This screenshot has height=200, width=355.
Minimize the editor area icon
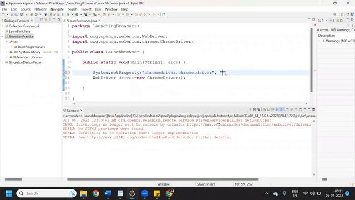pyautogui.click(x=309, y=19)
